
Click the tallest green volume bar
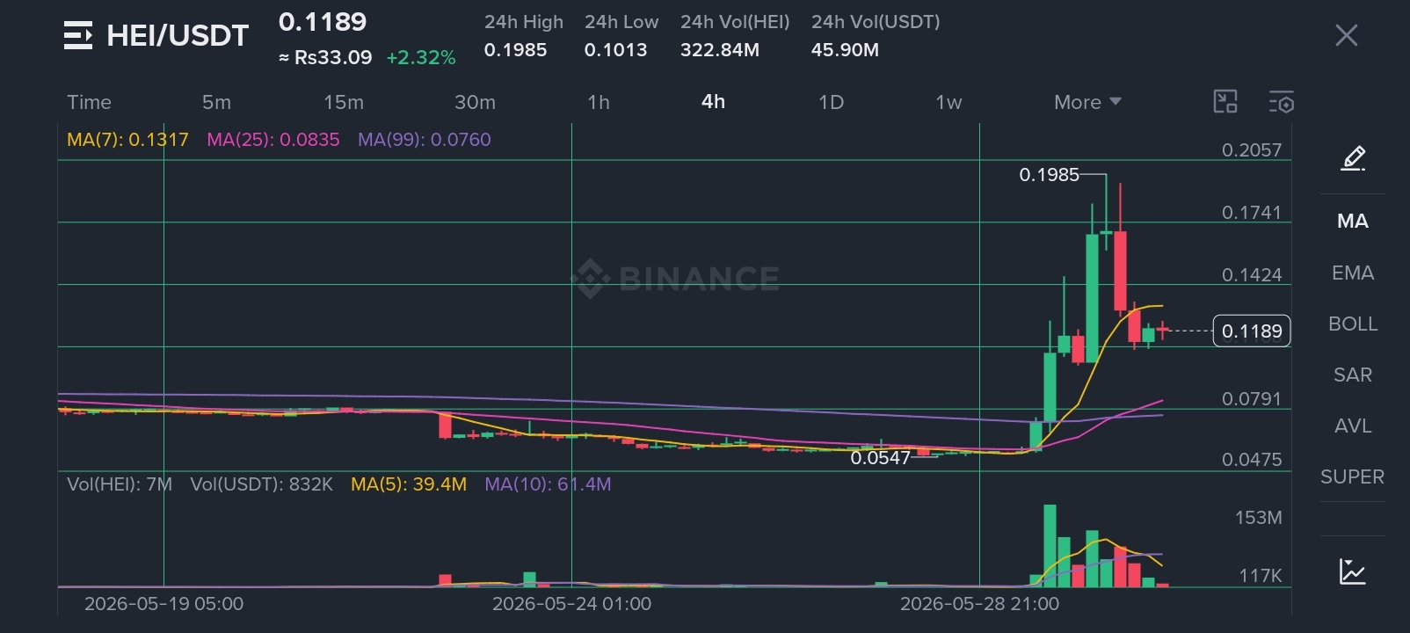[x=1050, y=545]
